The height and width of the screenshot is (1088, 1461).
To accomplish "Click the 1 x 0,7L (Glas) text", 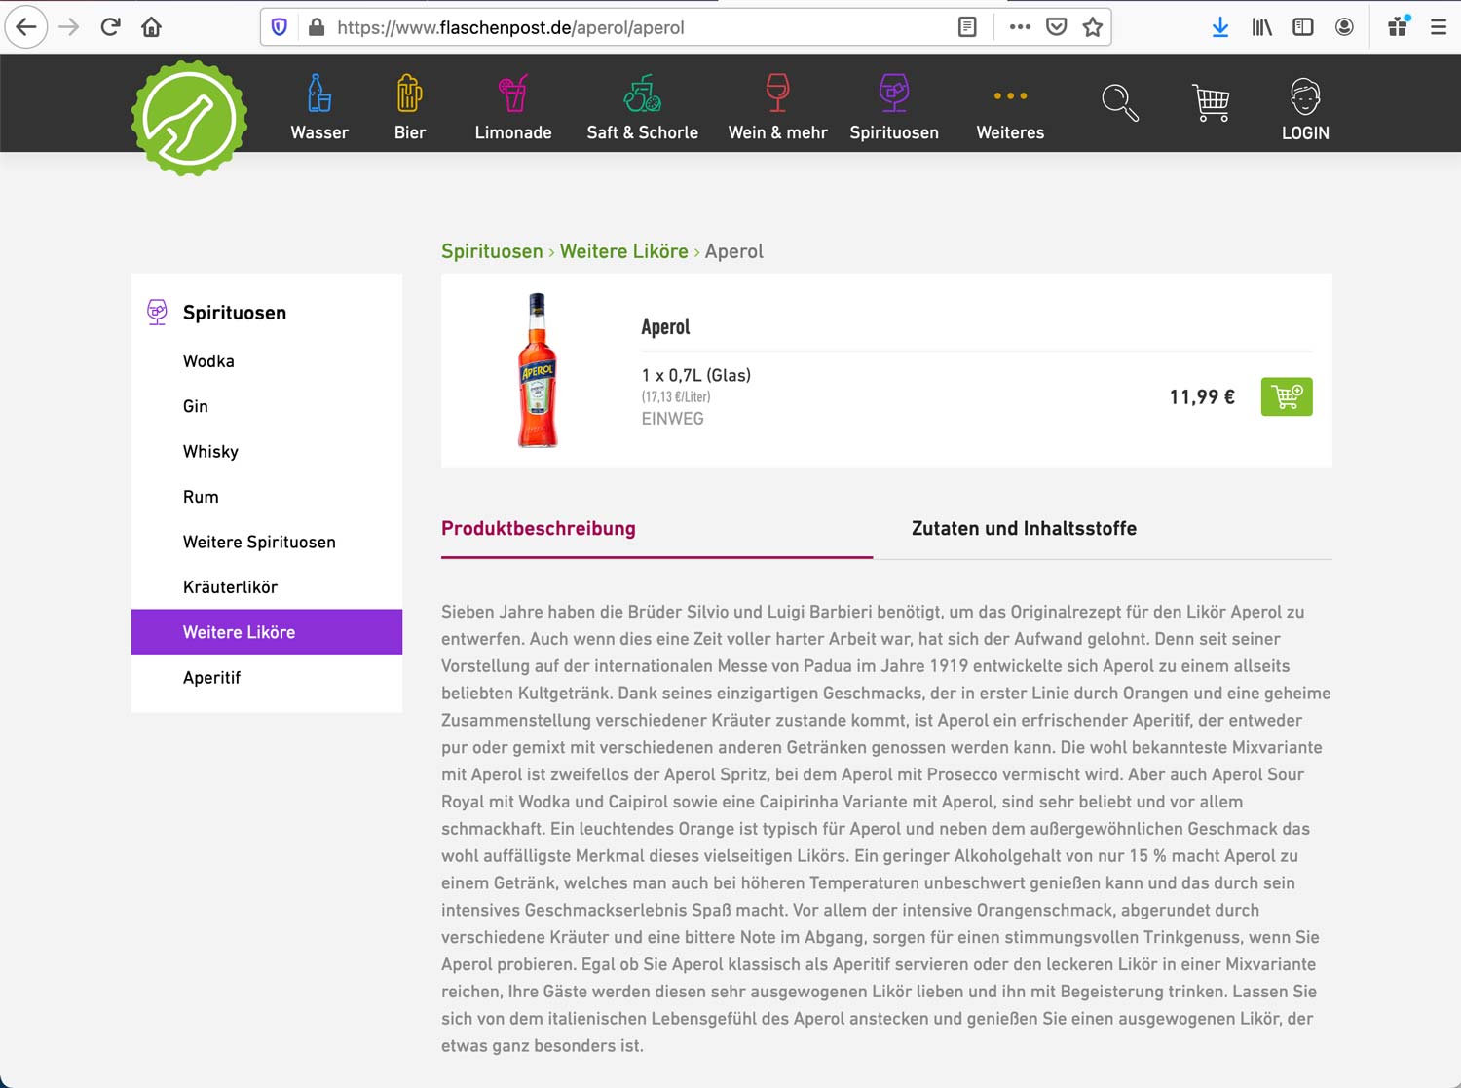I will pos(695,375).
